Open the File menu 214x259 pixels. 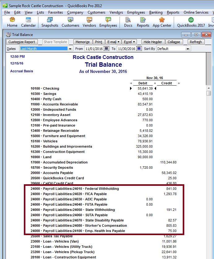(x=7, y=12)
